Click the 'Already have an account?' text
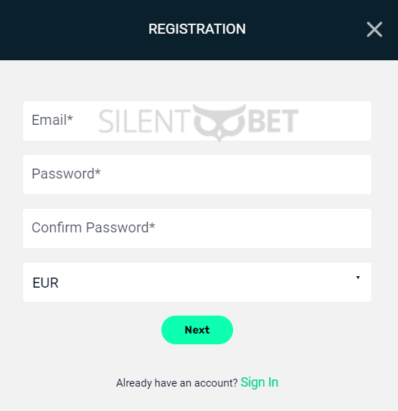Image resolution: width=398 pixels, height=411 pixels. tap(177, 383)
